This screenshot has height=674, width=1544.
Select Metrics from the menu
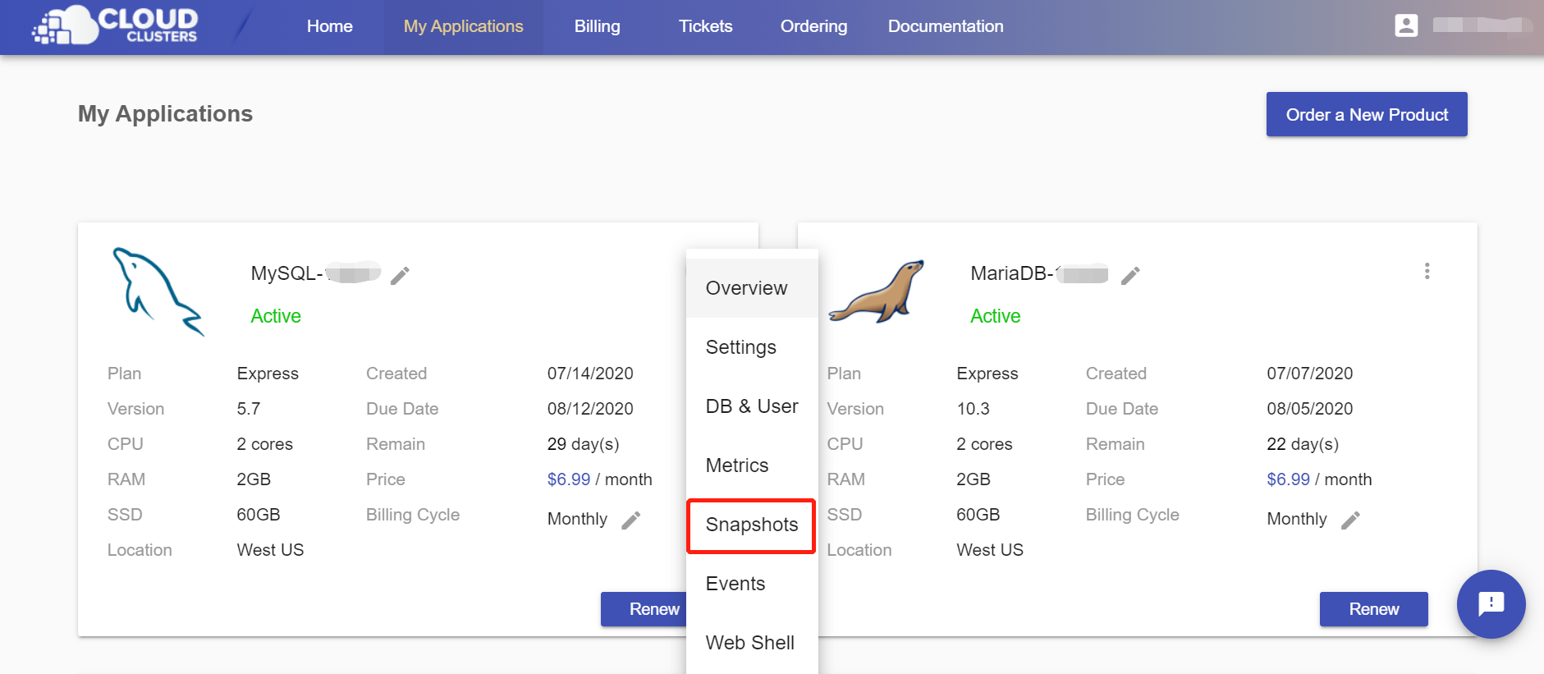[x=752, y=465]
